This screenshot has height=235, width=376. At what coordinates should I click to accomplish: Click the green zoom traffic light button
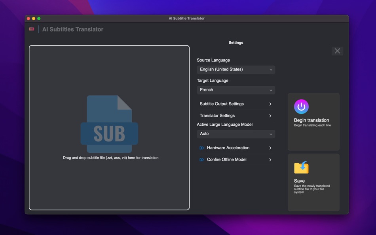coord(38,18)
